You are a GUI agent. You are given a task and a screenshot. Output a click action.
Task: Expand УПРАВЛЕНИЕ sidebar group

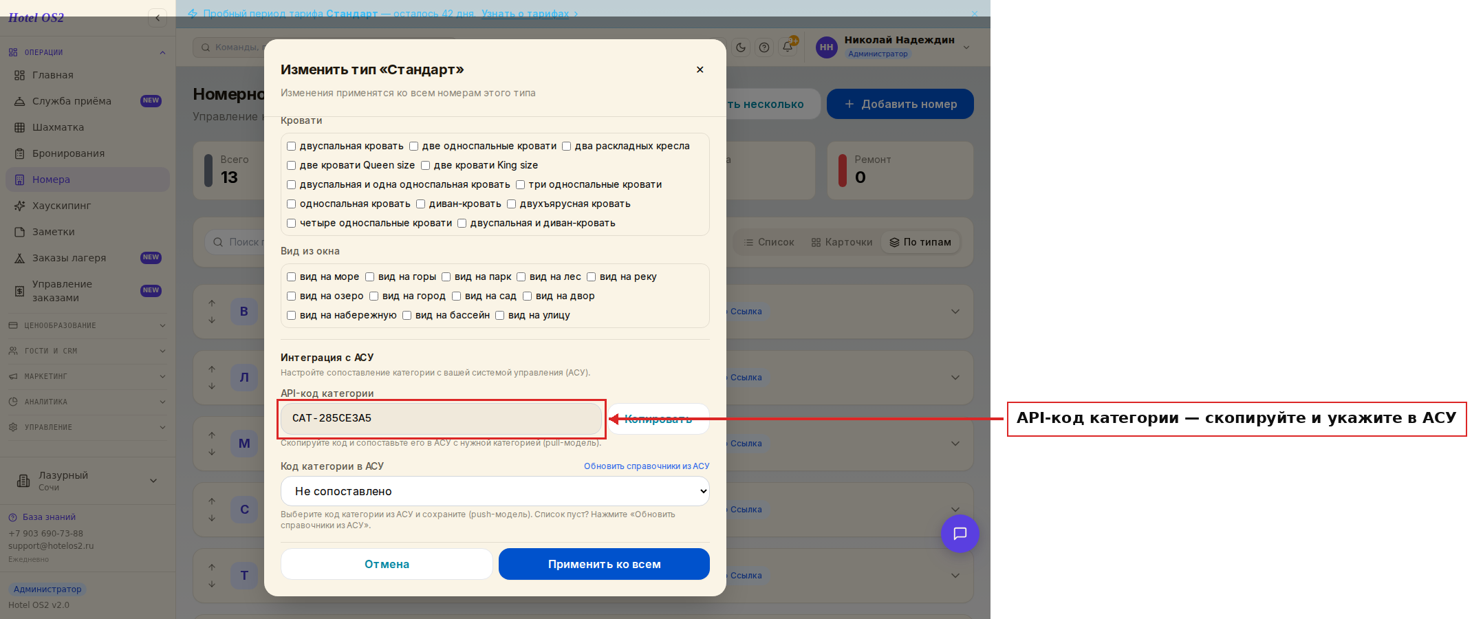(x=87, y=427)
